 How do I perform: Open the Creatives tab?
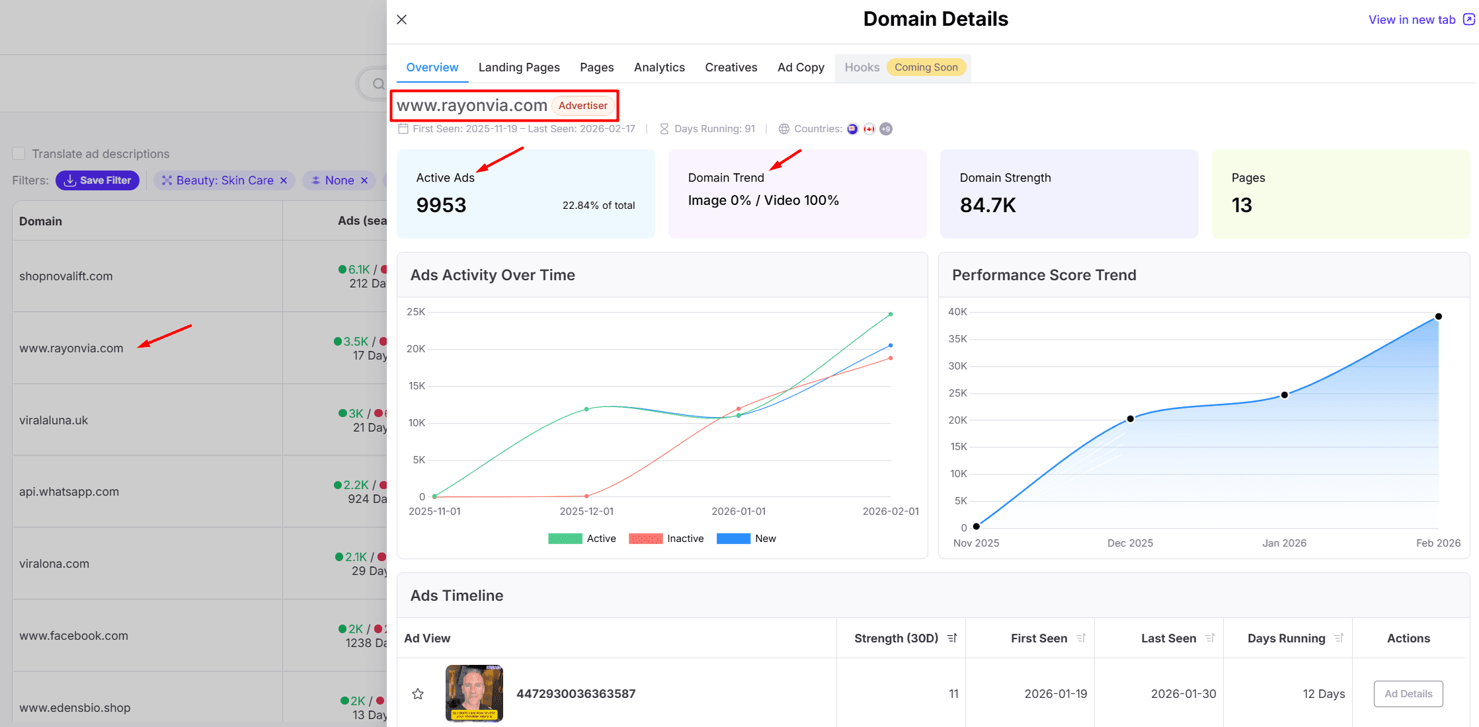pos(731,67)
